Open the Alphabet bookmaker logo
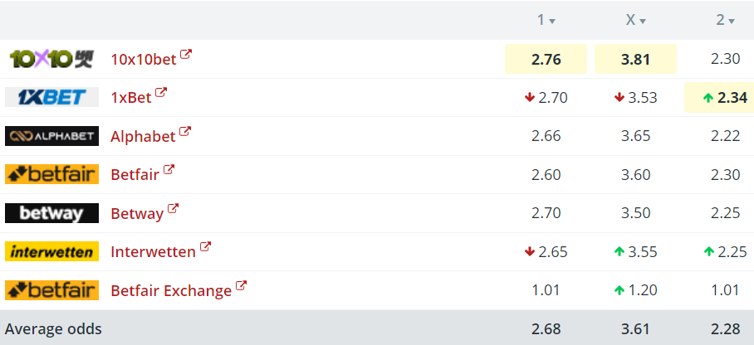 (52, 136)
